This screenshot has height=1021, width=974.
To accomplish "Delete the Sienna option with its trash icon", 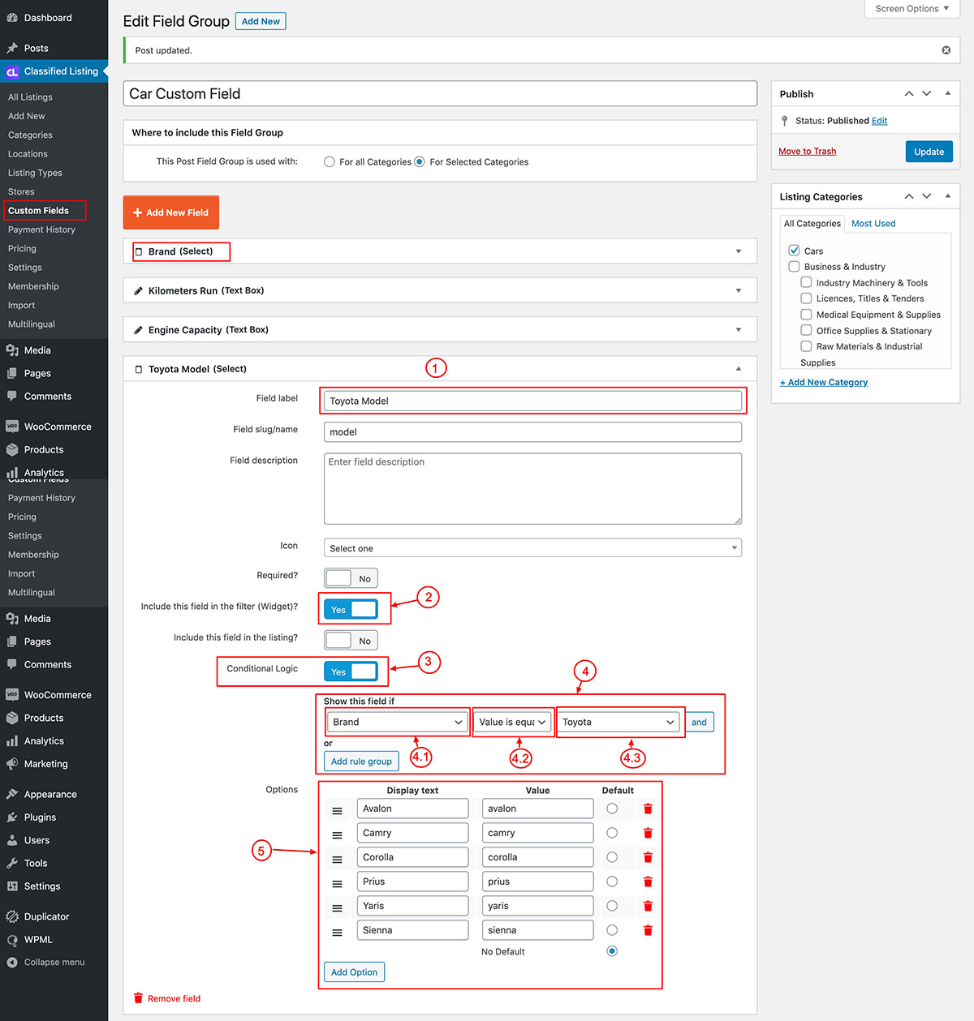I will (648, 930).
